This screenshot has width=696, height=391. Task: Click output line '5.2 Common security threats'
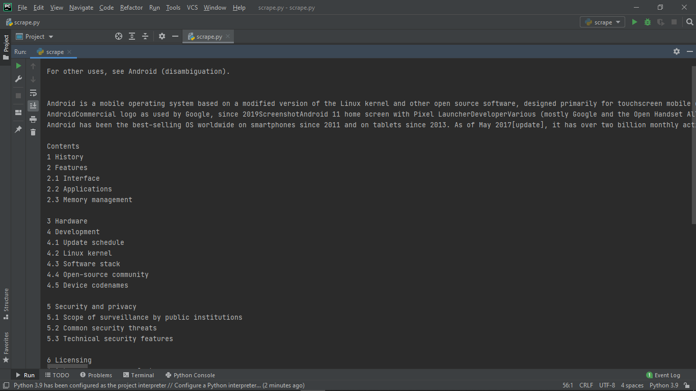pos(102,328)
